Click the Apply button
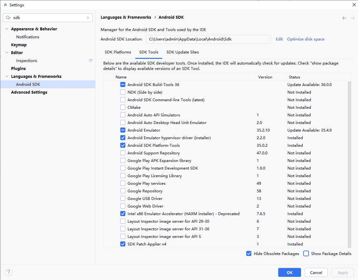 point(343,272)
